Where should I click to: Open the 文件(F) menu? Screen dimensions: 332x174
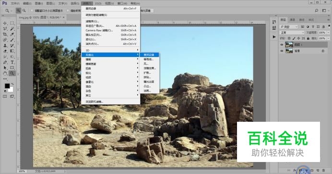coord(15,3)
